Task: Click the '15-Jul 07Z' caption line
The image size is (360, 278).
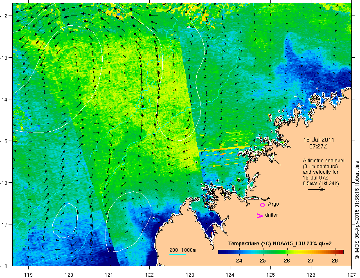Action: pos(315,178)
